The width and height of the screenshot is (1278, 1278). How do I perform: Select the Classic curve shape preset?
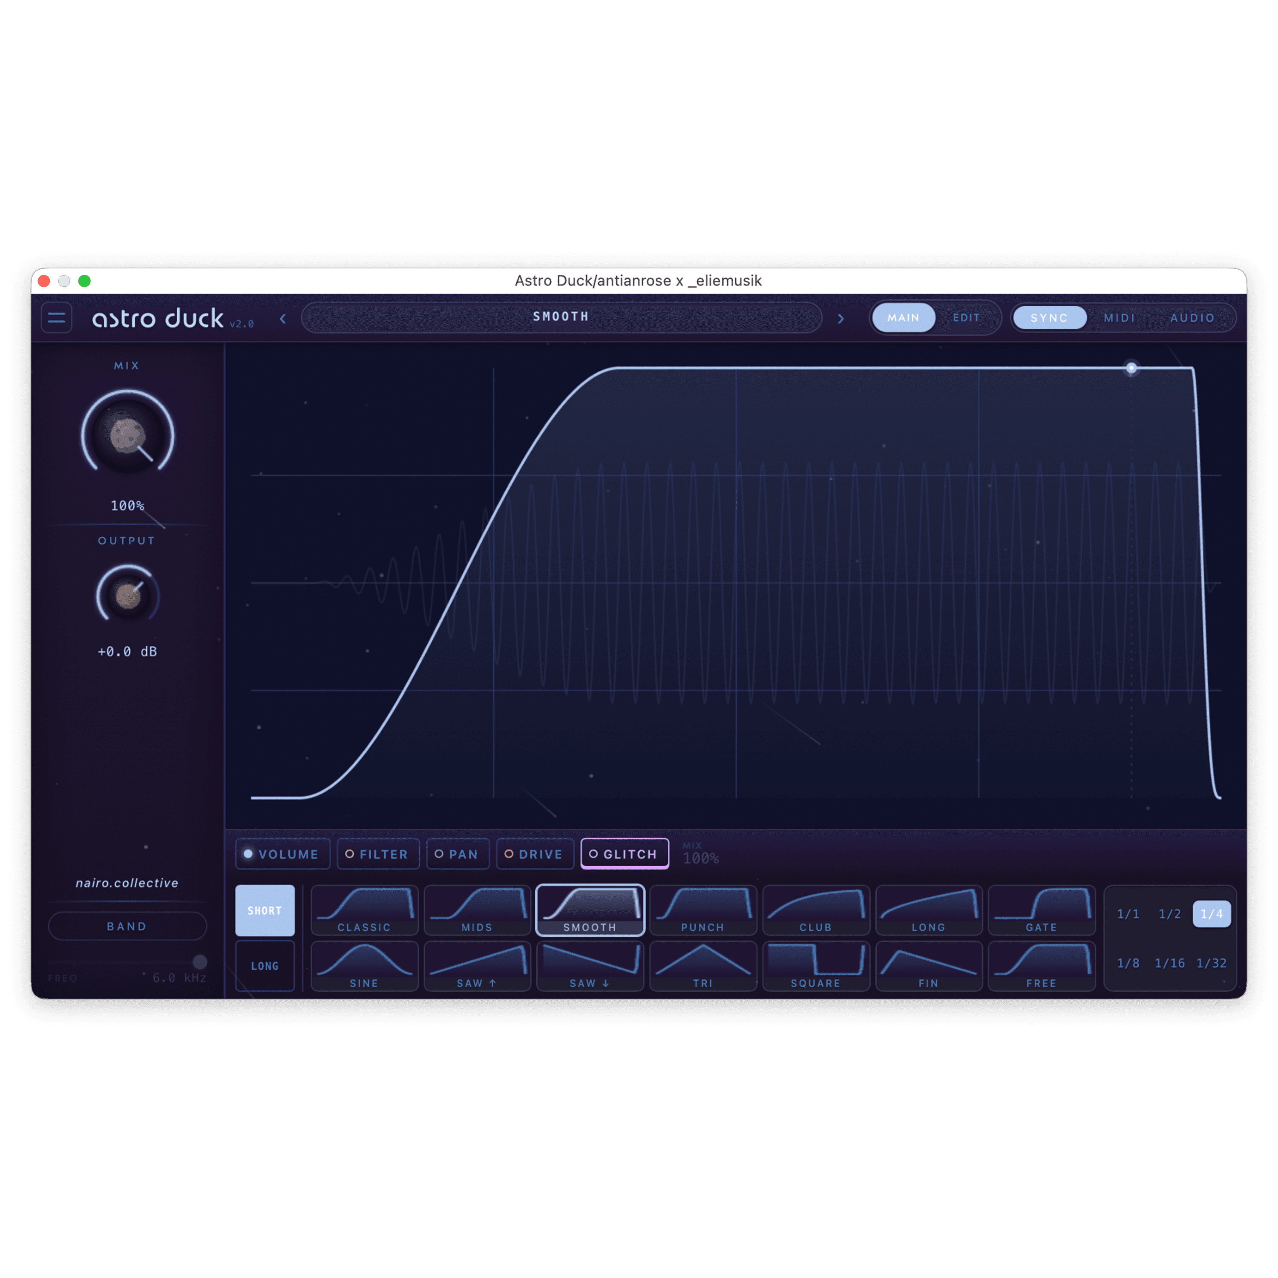point(365,910)
